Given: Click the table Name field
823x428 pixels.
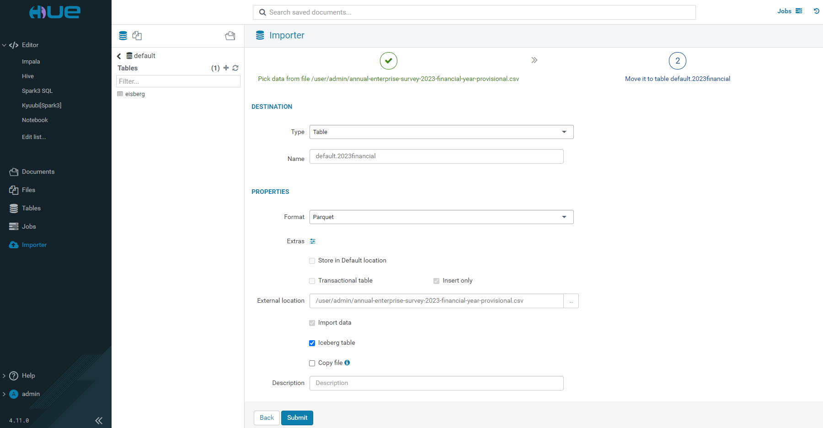Looking at the screenshot, I should (x=437, y=156).
